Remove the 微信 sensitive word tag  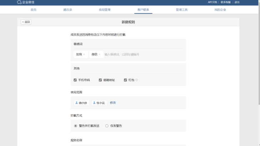click(99, 54)
